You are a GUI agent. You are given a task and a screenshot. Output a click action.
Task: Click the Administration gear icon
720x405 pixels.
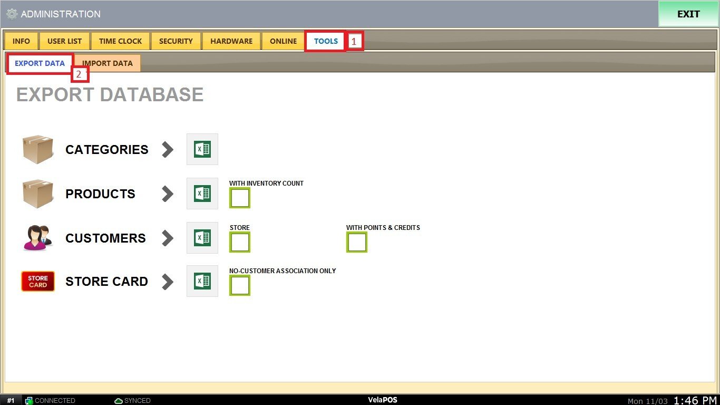(x=12, y=14)
